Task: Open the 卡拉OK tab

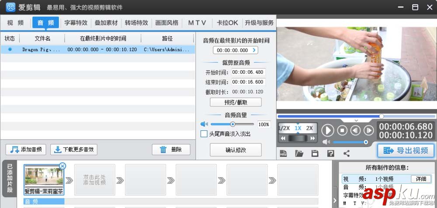Action: coord(227,23)
